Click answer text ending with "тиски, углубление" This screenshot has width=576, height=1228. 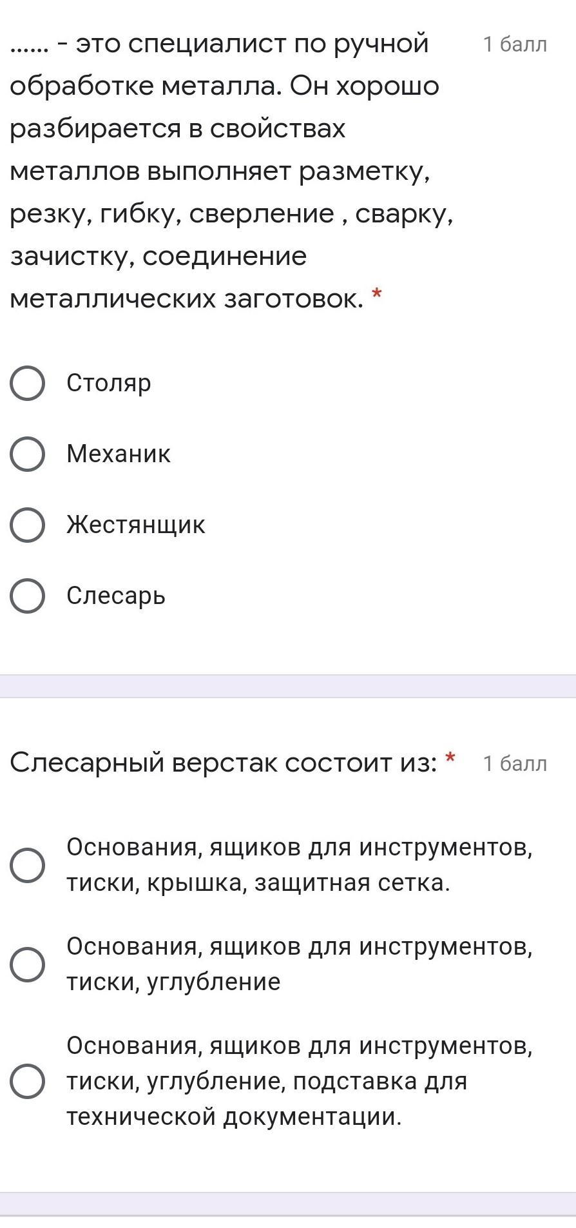(300, 964)
